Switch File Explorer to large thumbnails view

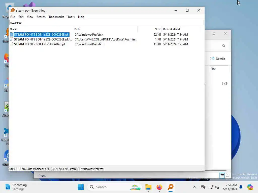(x=228, y=176)
